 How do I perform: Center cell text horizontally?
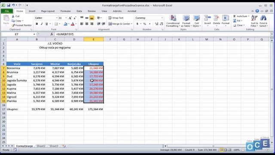point(87,24)
